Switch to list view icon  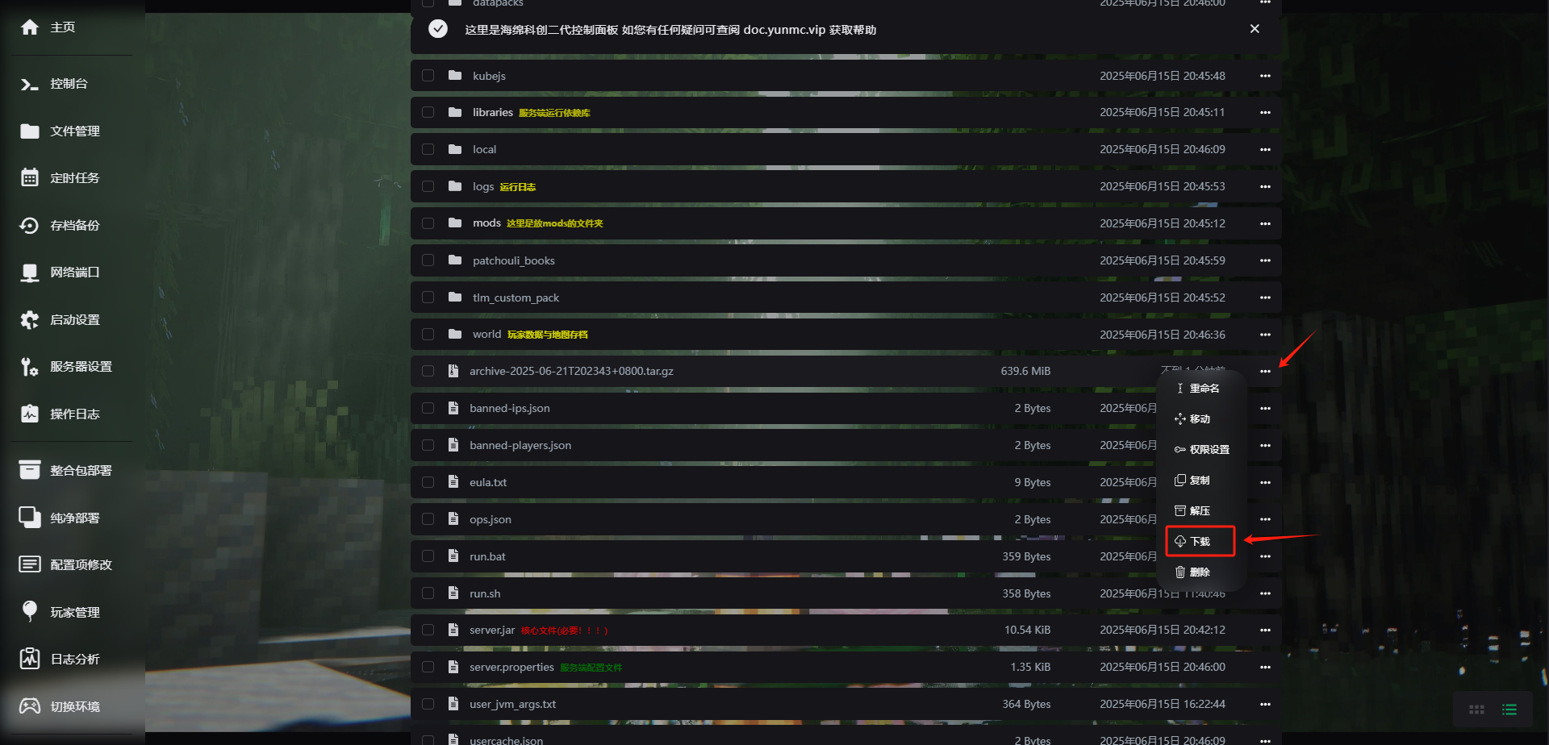[x=1509, y=710]
